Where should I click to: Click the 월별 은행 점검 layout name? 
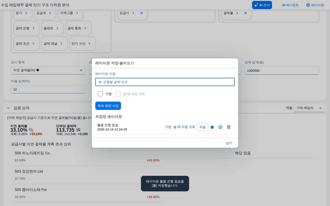click(108, 125)
